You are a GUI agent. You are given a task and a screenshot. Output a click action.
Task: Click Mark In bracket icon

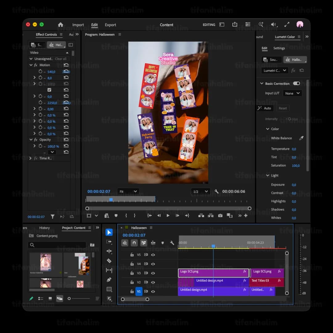coord(126,216)
